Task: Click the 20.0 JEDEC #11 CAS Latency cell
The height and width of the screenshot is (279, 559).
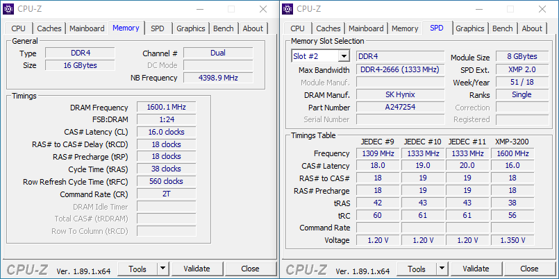Action: [467, 166]
